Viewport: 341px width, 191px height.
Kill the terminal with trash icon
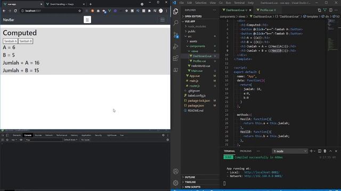(325, 151)
